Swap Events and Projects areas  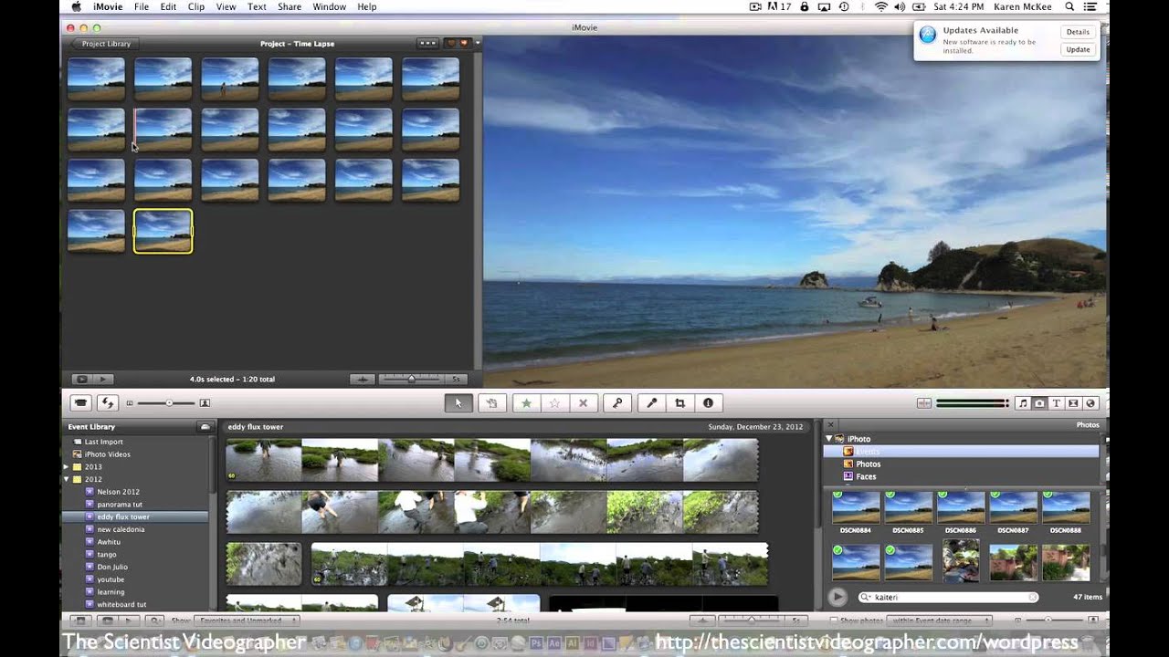tap(107, 402)
